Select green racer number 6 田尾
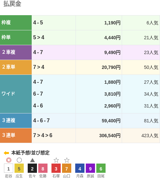This screenshot has height=184, width=160. pos(101,168)
